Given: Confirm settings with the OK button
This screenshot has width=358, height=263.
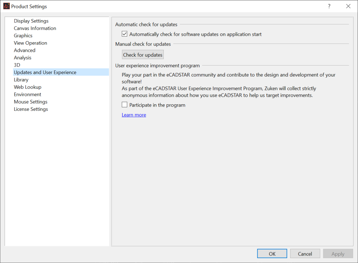Looking at the screenshot, I should pos(272,253).
